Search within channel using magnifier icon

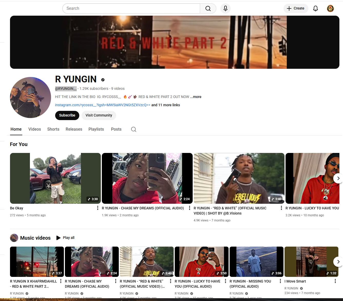pyautogui.click(x=133, y=129)
